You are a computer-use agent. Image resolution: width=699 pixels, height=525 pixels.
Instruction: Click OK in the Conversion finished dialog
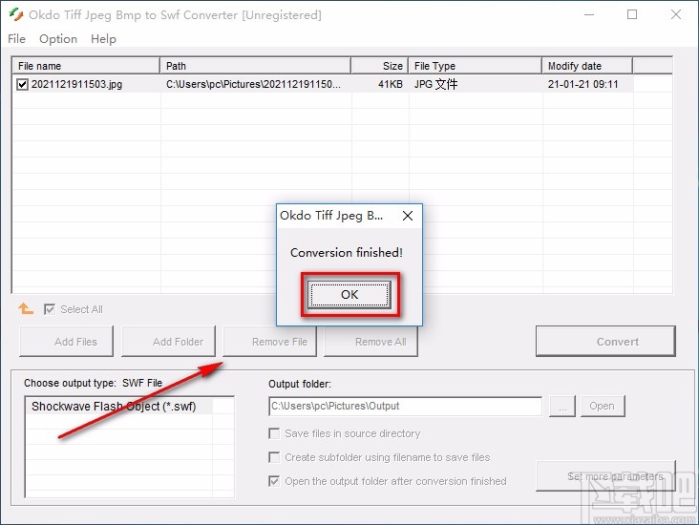[x=349, y=295]
